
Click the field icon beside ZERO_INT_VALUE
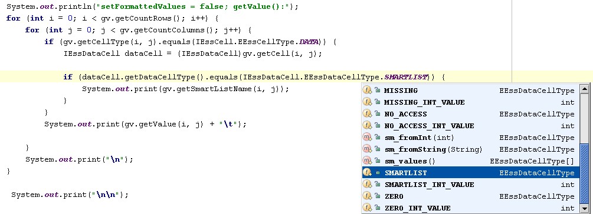click(367, 208)
